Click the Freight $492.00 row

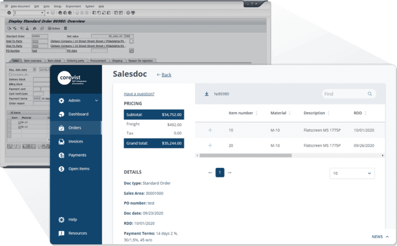pyautogui.click(x=154, y=124)
